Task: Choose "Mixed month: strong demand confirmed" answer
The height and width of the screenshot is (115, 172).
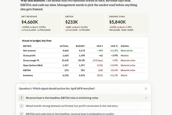Action: click(72, 106)
